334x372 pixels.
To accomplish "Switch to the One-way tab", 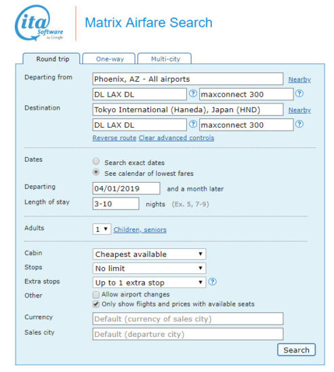I will (x=109, y=59).
